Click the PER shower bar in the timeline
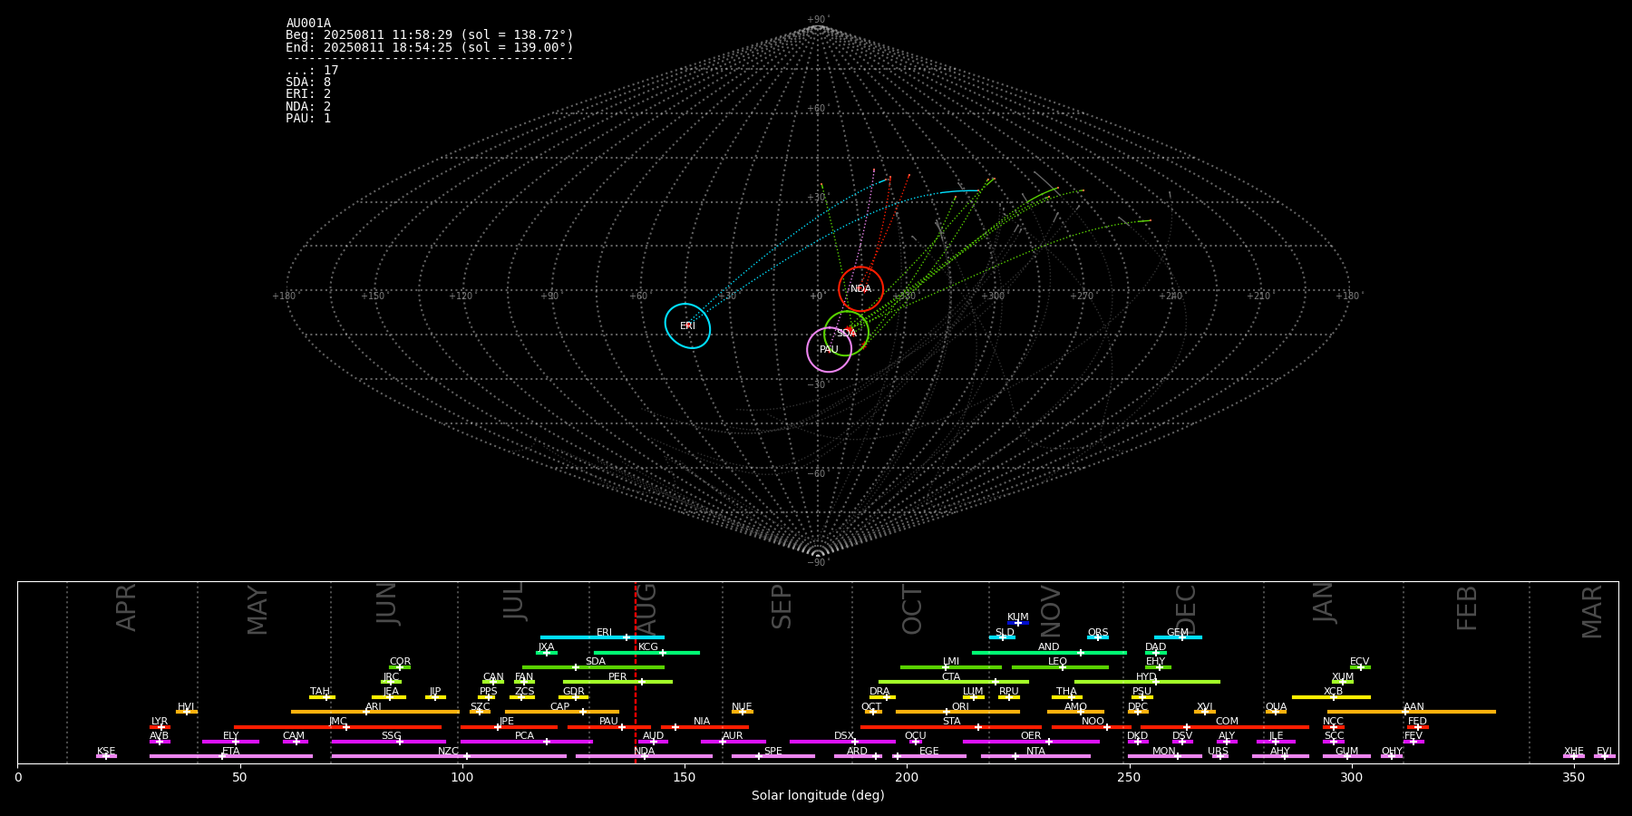The width and height of the screenshot is (1632, 816). pos(617,682)
